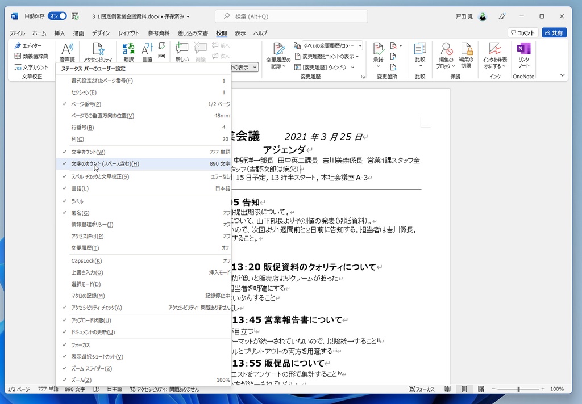Open the microphone dictation icon in title bar

(502, 16)
